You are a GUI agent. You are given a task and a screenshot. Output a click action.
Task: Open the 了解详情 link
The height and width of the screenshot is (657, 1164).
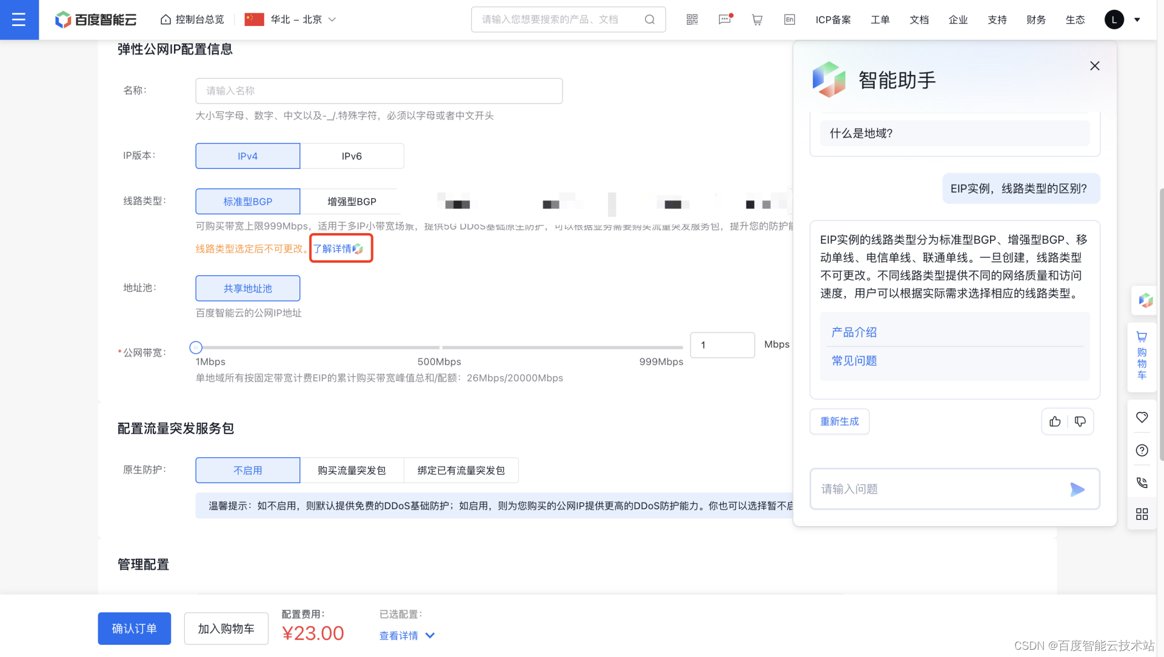click(338, 248)
